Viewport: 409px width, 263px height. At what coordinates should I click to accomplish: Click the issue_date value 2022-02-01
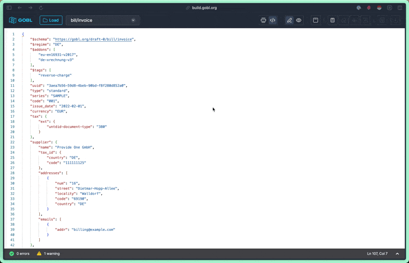tap(72, 106)
